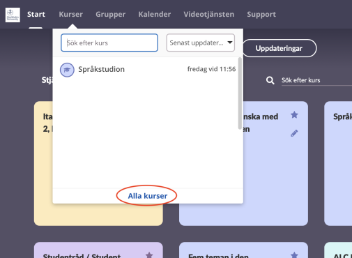Click the university logo icon
The image size is (352, 258).
[13, 15]
